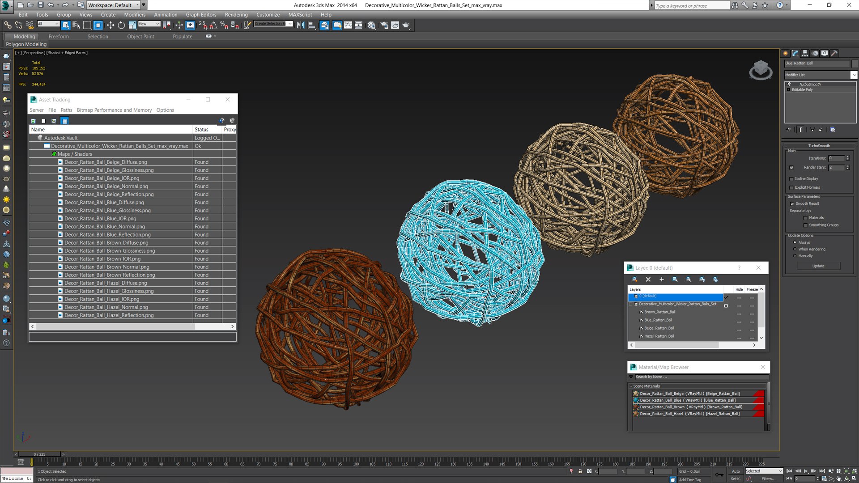
Task: Toggle the Isoline Display checkbox
Action: pyautogui.click(x=791, y=179)
